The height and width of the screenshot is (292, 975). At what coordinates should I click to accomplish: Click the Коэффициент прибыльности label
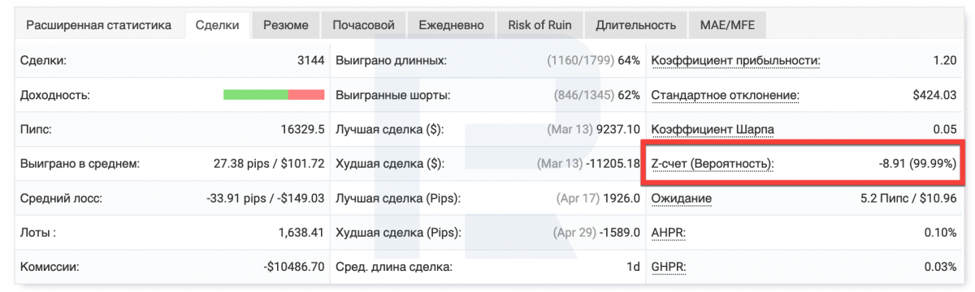click(x=735, y=61)
